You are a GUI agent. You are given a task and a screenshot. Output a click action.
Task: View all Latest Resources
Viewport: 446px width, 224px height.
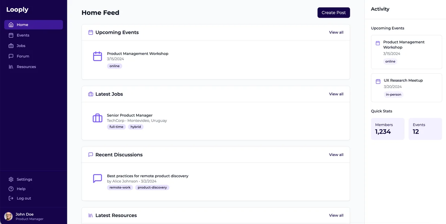pyautogui.click(x=336, y=216)
